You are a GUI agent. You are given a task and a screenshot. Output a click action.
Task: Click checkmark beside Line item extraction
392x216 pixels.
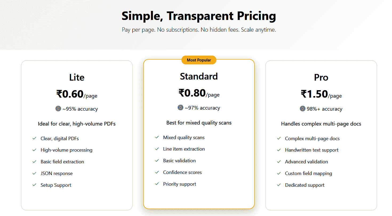(157, 149)
